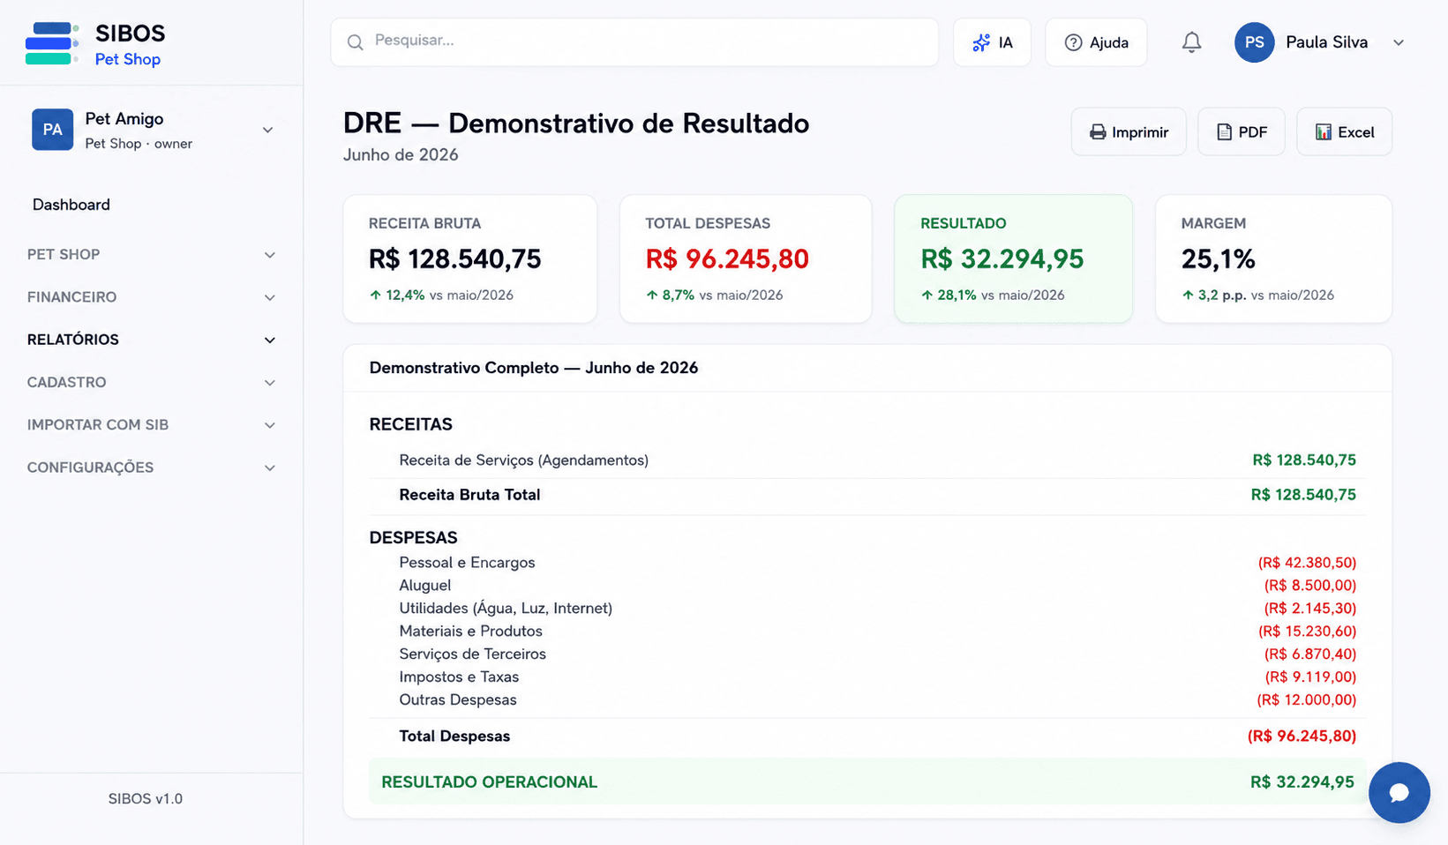The image size is (1448, 845).
Task: Click the (R$ 12.000,00) value
Action: [1307, 700]
